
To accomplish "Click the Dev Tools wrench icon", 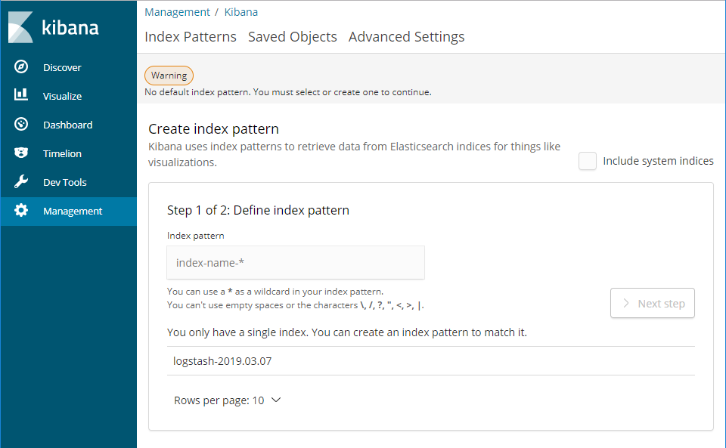I will 21,182.
